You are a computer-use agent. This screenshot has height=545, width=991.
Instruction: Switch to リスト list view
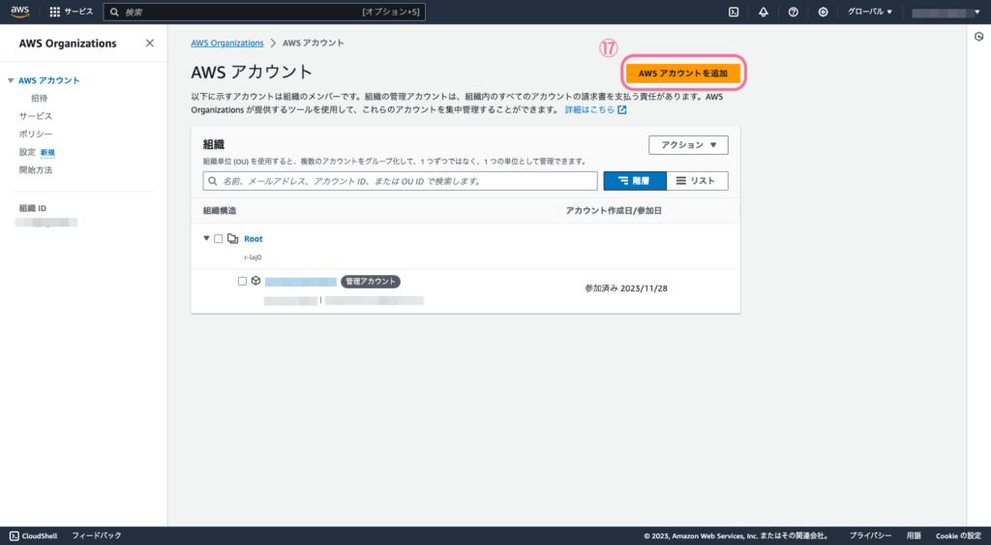(x=697, y=181)
